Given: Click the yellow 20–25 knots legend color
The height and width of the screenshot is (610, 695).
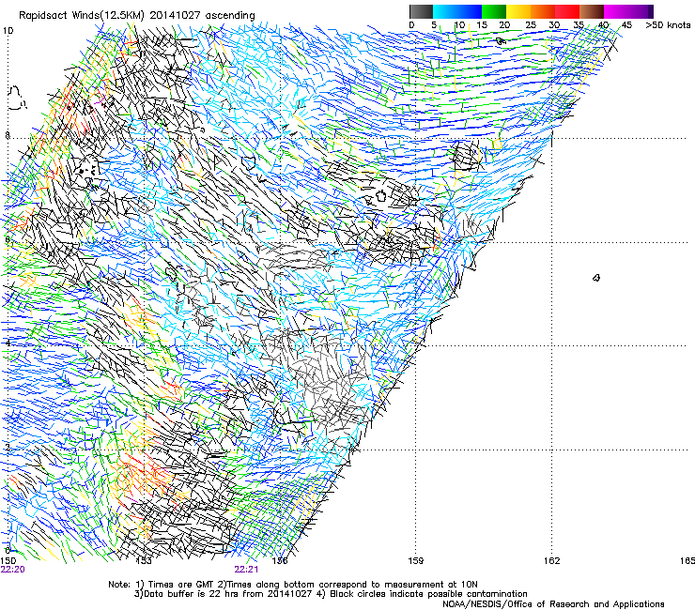Looking at the screenshot, I should point(518,11).
